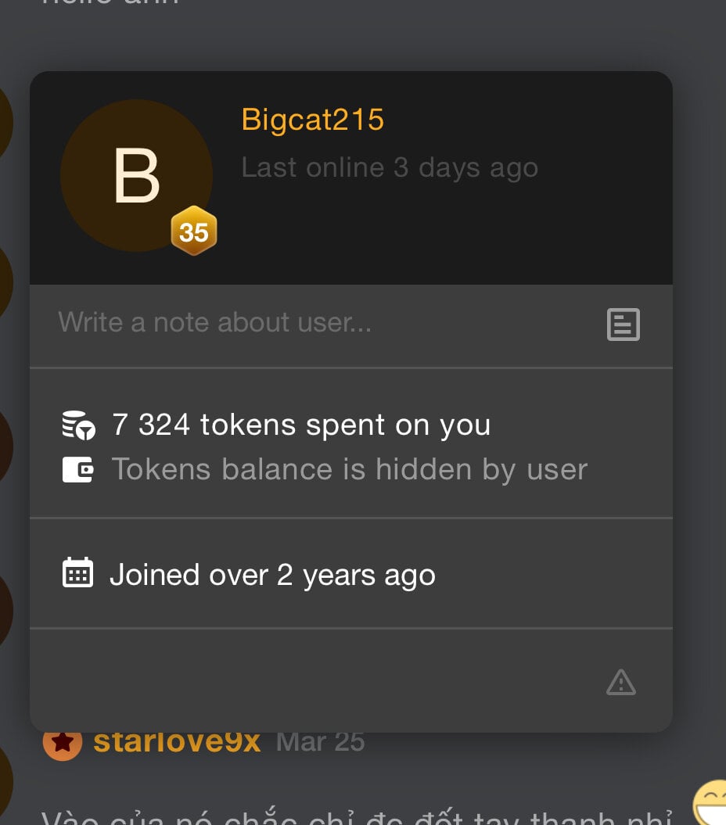Click the Vietnamese chat message below starlove9x
This screenshot has height=825, width=726.
click(344, 817)
